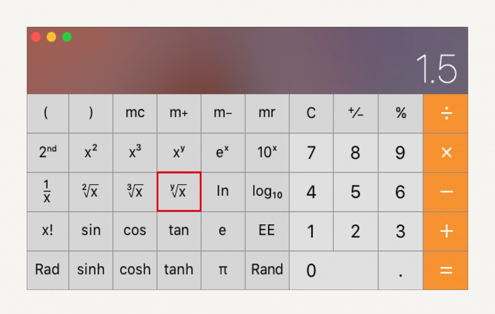Click the tanh function key
Image resolution: width=495 pixels, height=314 pixels.
click(179, 271)
